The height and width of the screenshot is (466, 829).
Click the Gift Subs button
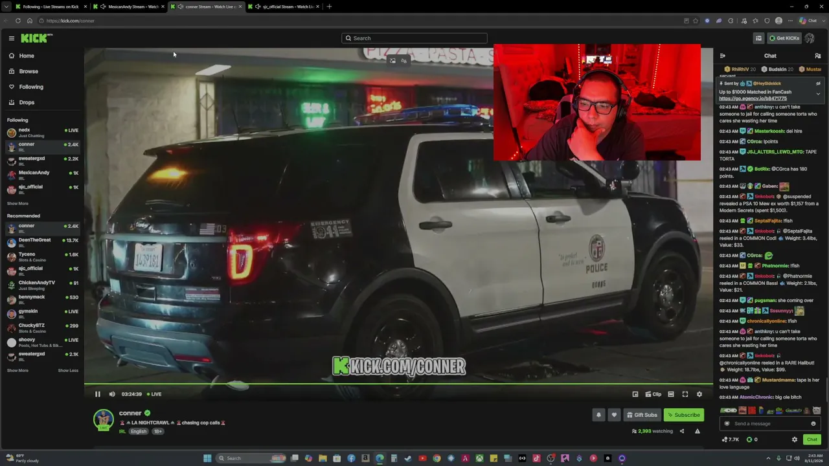click(642, 415)
